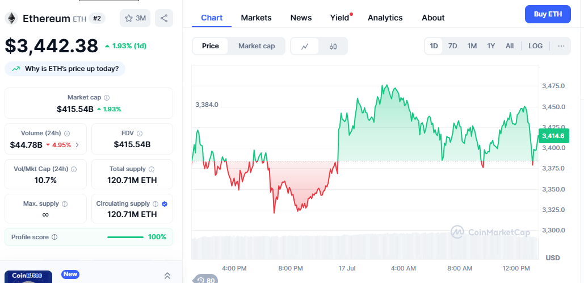Enable LOG scale on chart
The image size is (584, 283).
536,46
